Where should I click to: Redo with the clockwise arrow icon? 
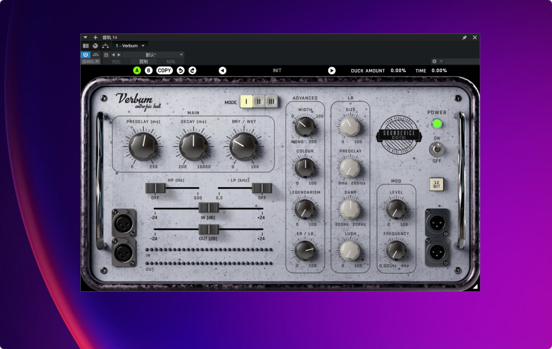192,71
